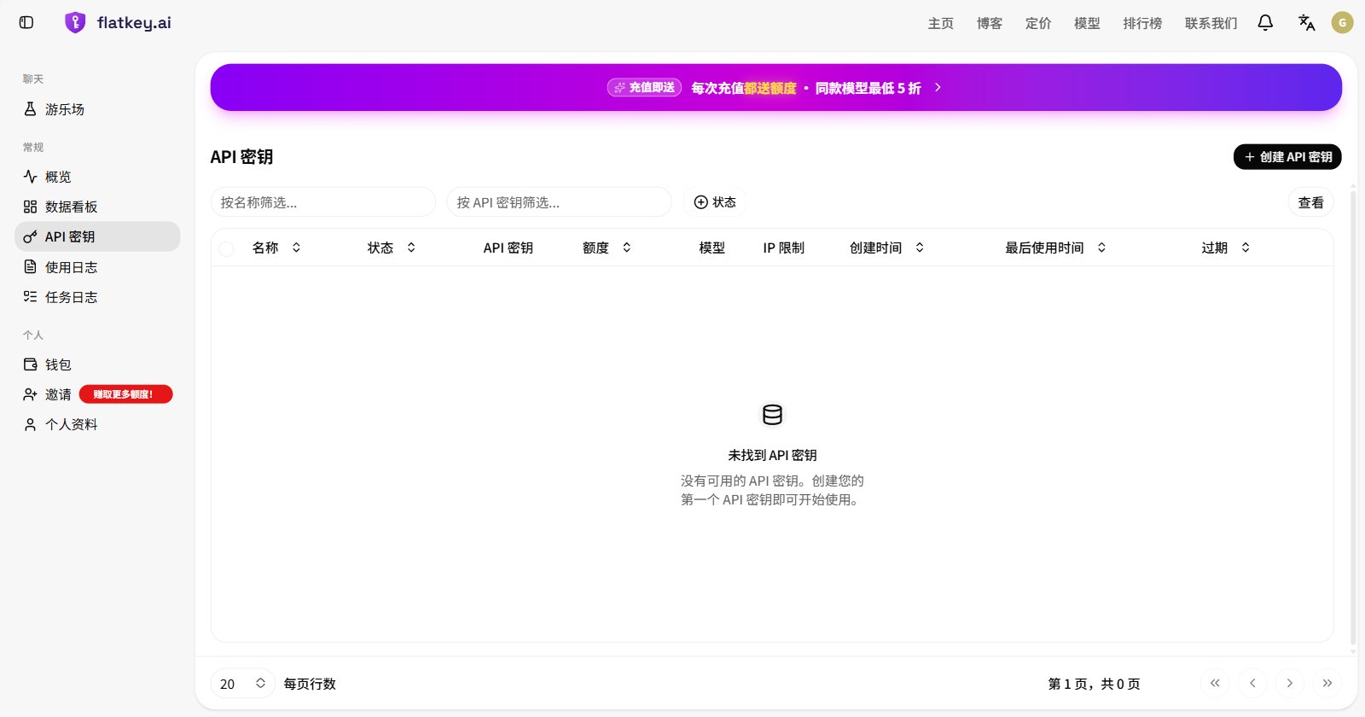Sort by 创建时间 column

(x=887, y=248)
